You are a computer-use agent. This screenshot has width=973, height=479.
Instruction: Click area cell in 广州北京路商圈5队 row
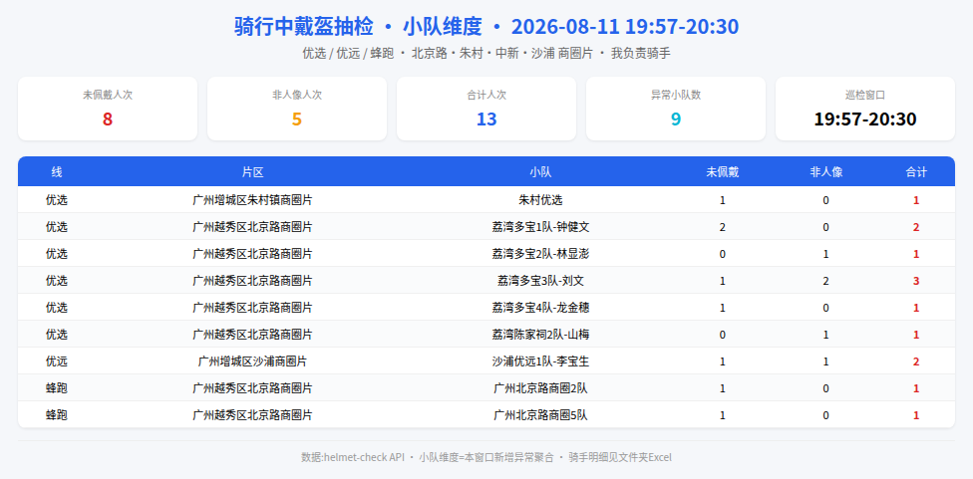pyautogui.click(x=252, y=415)
